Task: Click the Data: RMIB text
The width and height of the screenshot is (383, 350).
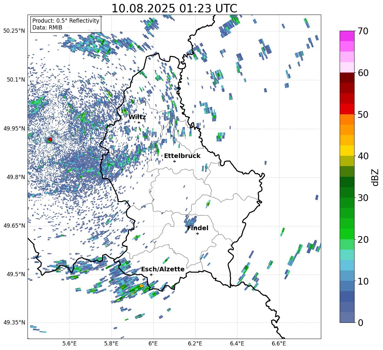Action: [x=47, y=28]
